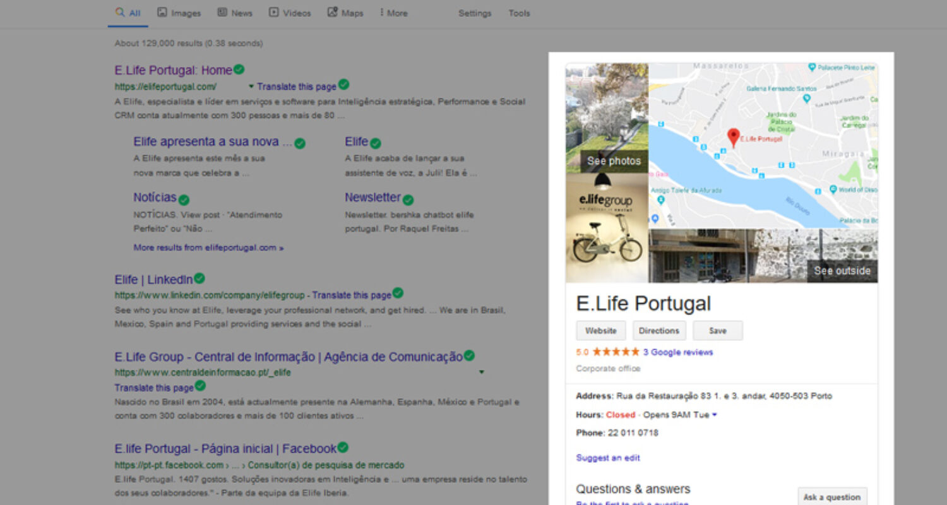Click Translate this page under elifeportugal.com

click(297, 86)
